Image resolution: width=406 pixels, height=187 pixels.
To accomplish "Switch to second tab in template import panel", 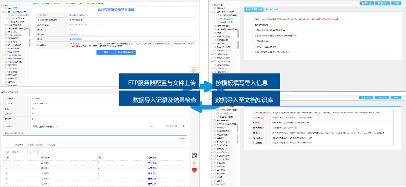I will click(x=272, y=9).
